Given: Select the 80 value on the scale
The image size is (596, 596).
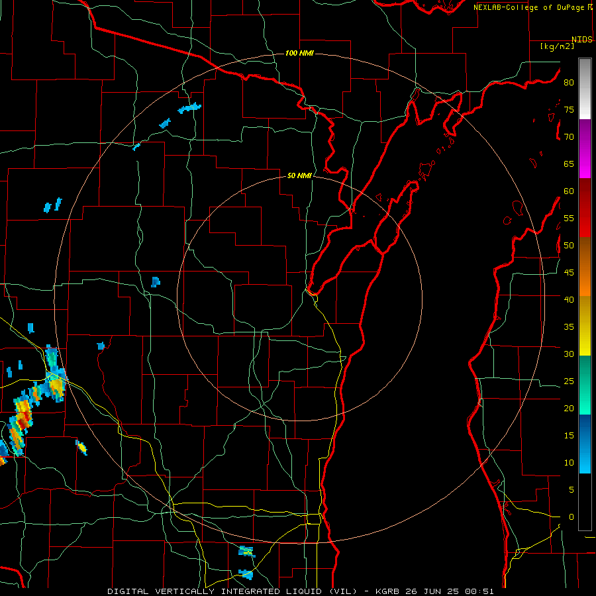Looking at the screenshot, I should tap(569, 83).
